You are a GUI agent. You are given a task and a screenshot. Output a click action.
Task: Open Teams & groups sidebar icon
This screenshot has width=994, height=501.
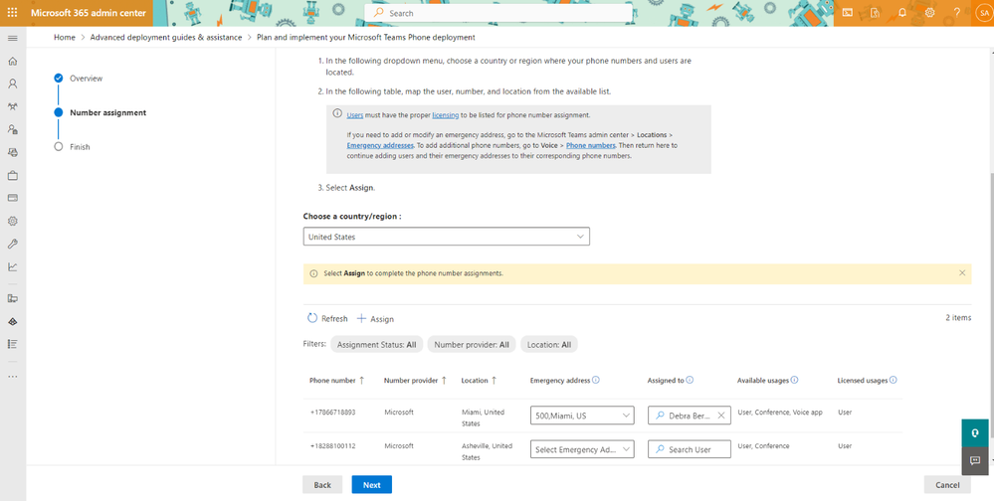click(12, 106)
